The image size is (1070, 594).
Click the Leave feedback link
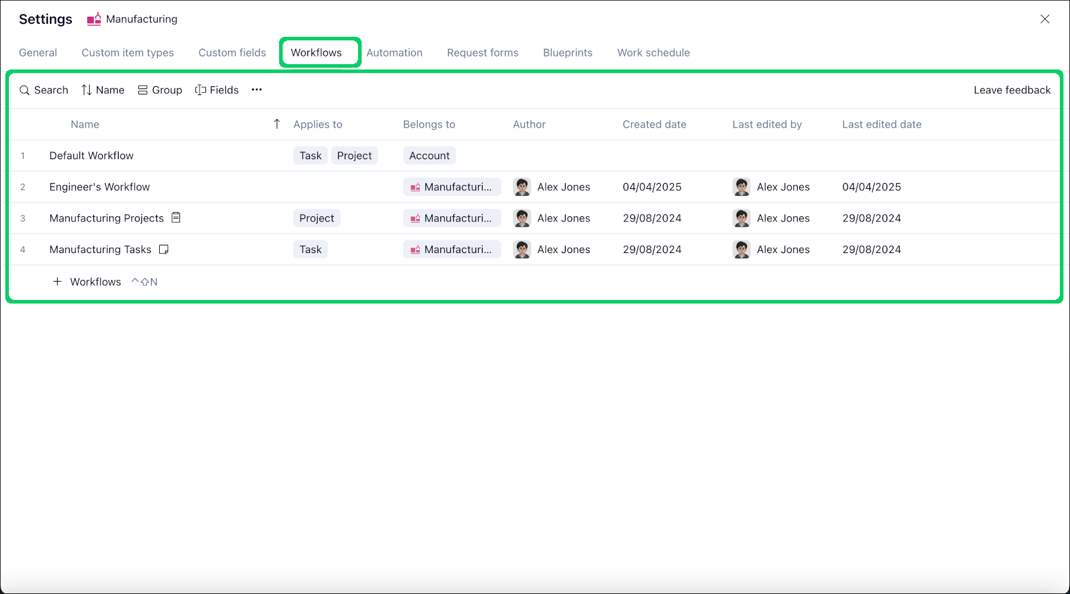pyautogui.click(x=1012, y=90)
